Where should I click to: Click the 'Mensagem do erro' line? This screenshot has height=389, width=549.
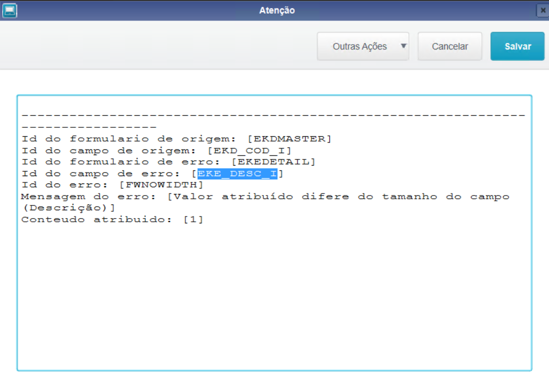pyautogui.click(x=265, y=197)
